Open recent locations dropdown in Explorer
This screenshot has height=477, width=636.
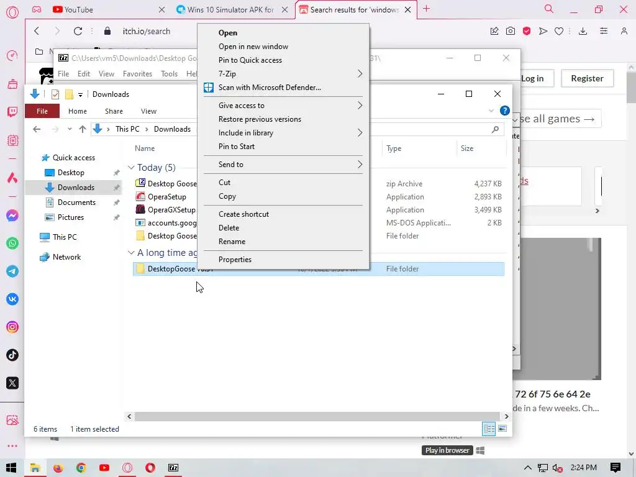[x=70, y=129]
